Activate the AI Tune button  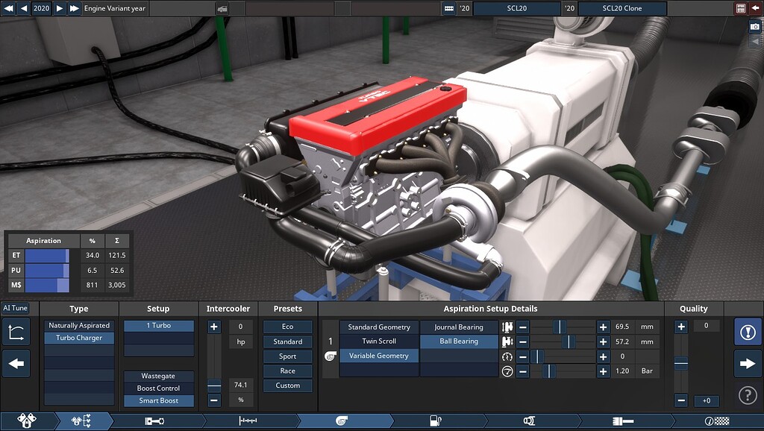pos(14,308)
